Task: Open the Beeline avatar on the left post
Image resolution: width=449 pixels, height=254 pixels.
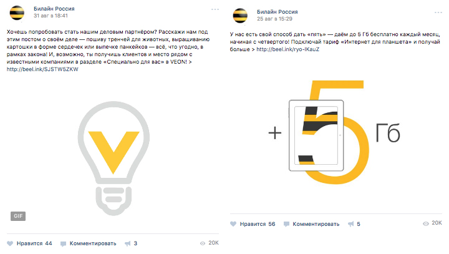Action: 17,12
